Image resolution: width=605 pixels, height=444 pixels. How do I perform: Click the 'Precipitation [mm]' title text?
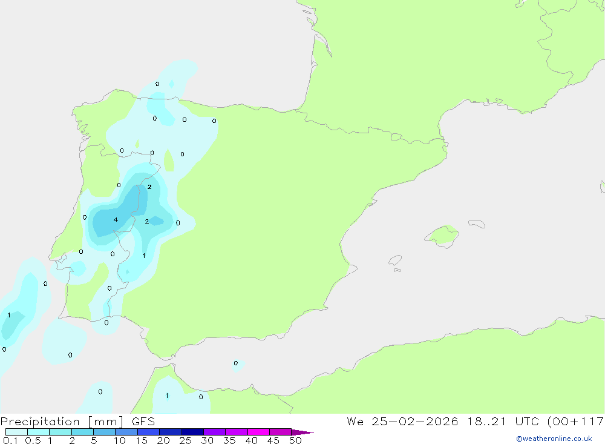pos(62,422)
